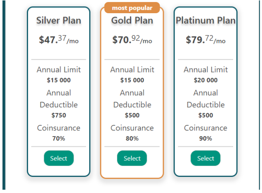Click the 80% coinsurance value
Viewport: 262px width, 193px height.
tap(132, 138)
